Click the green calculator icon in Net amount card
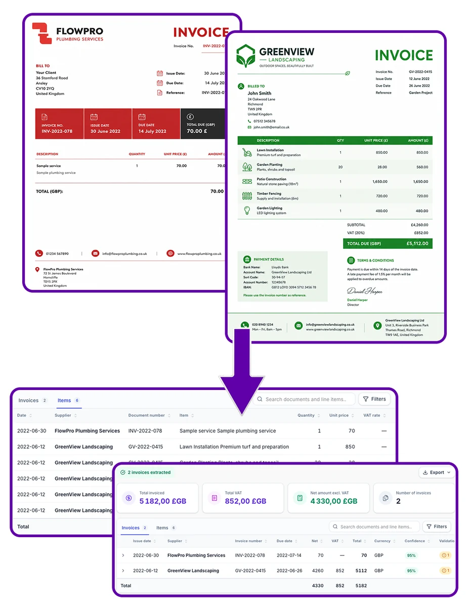The height and width of the screenshot is (607, 469). (300, 498)
